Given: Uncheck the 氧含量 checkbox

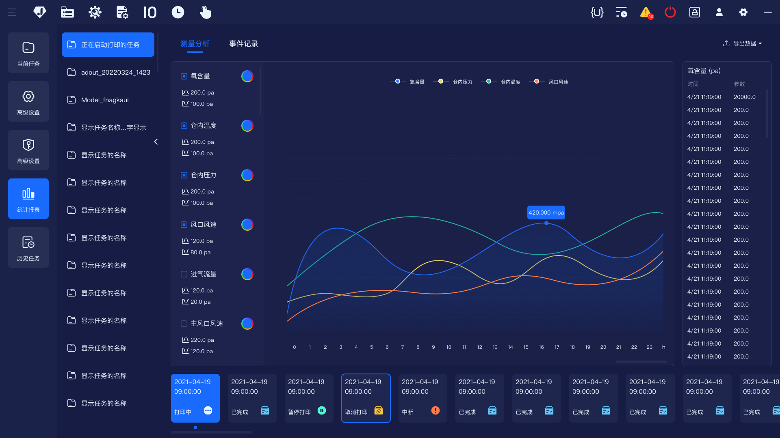Looking at the screenshot, I should [184, 76].
